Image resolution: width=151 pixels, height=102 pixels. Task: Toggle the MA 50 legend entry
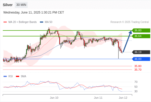click(46, 22)
